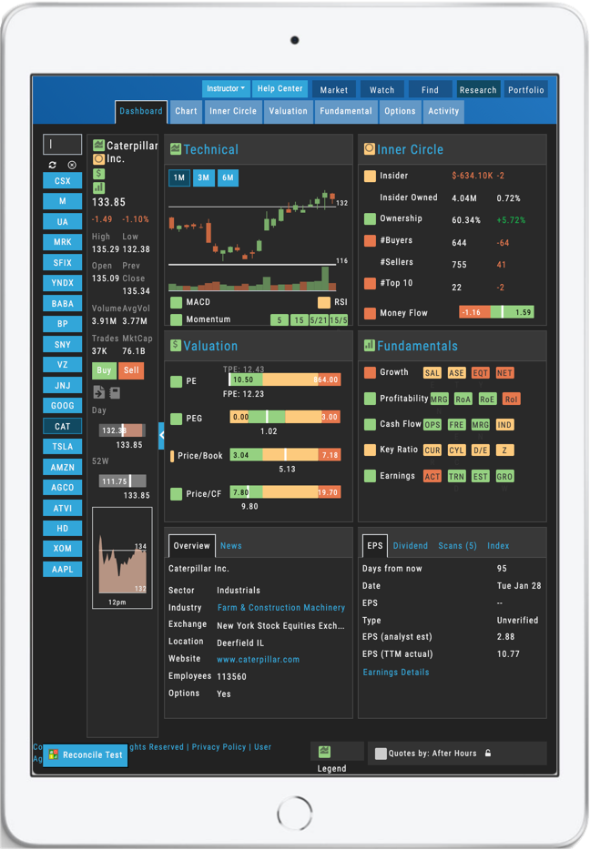Click the lock icon beside After Hours
Viewport: 590px width, 850px height.
pos(488,753)
